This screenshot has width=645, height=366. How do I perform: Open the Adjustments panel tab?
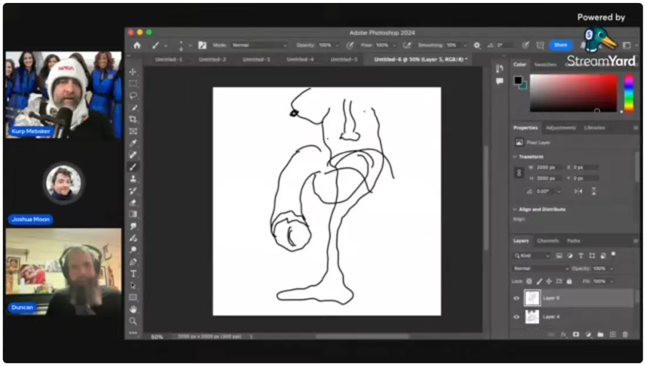[x=560, y=128]
